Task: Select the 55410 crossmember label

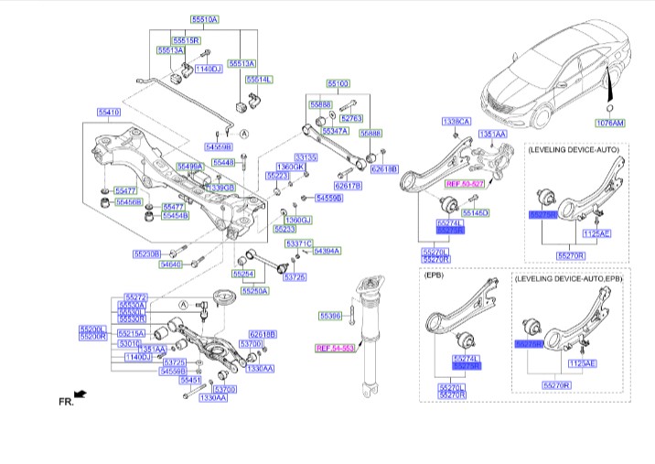Action: [x=109, y=112]
